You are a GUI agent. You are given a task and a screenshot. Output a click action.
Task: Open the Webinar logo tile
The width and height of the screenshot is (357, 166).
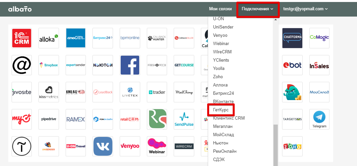point(157,146)
